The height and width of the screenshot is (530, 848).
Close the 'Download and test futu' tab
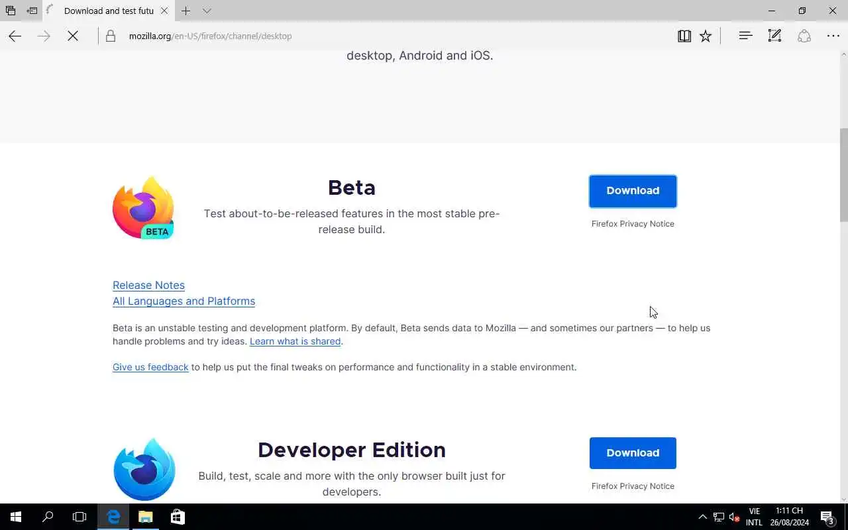click(164, 11)
